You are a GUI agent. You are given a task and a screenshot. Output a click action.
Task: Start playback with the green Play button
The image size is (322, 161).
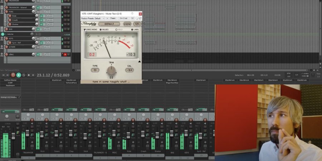click(19, 75)
